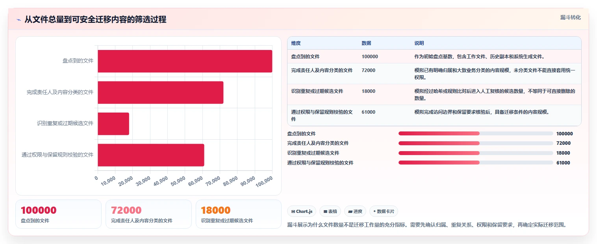597x244 pixels.
Task: Click table cell 100000 in the 数据 column
Action: 370,57
